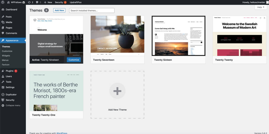Click the Settings sliders icon
Screen dimensions: 269x134
coord(3,87)
